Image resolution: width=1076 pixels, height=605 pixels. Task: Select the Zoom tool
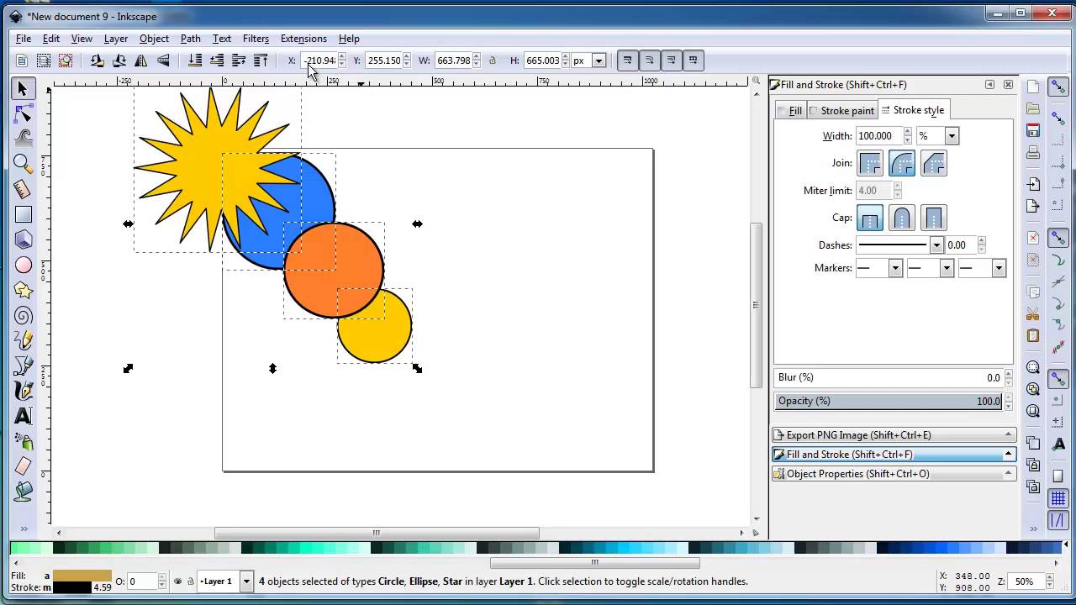pyautogui.click(x=23, y=163)
